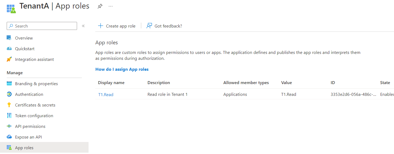Open Integration assistant
The height and width of the screenshot is (154, 394).
(x=35, y=59)
